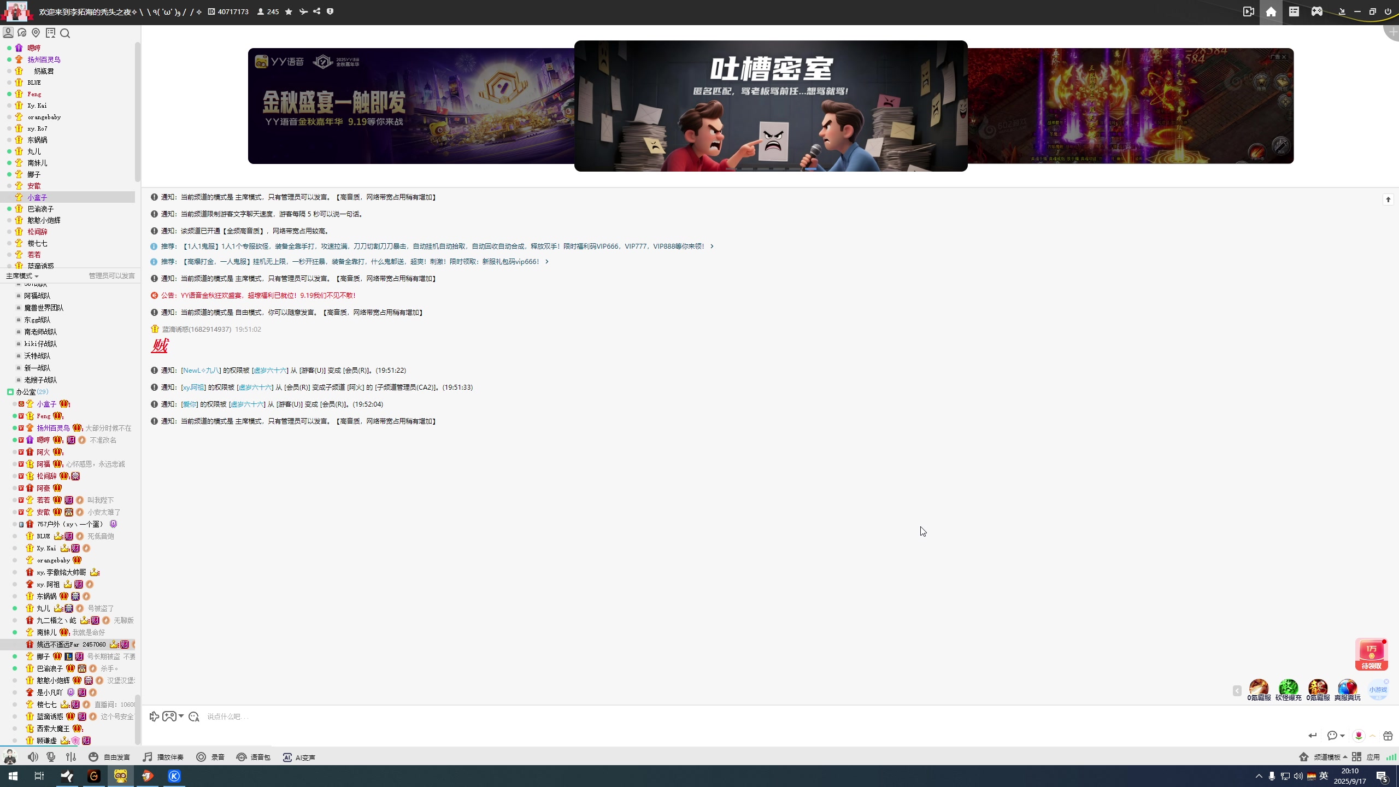Click 播放伴奏 play accompaniment button
The image size is (1399, 787).
coord(163,757)
